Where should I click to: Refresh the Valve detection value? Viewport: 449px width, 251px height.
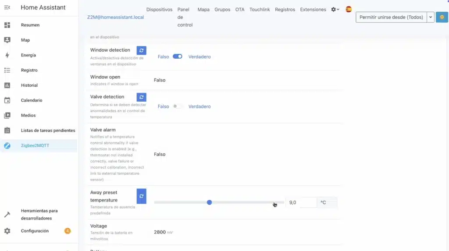pos(141,97)
